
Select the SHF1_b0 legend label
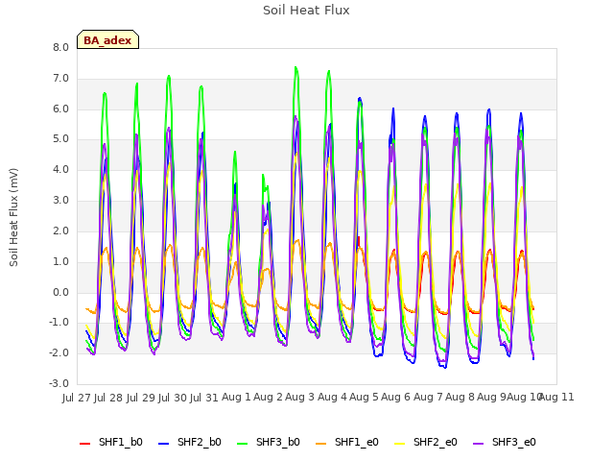tap(121, 442)
